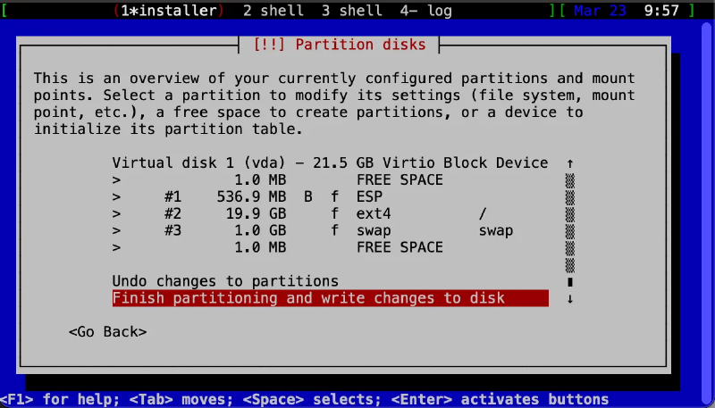The width and height of the screenshot is (715, 408).
Task: Choose "Undo changes to partitions"
Action: [225, 281]
